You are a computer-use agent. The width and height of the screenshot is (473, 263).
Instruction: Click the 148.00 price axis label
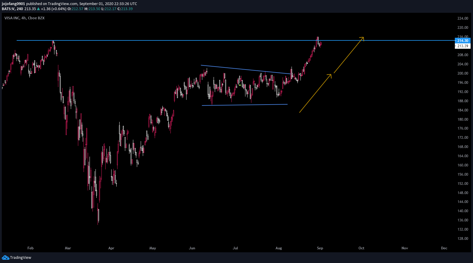coord(463,193)
